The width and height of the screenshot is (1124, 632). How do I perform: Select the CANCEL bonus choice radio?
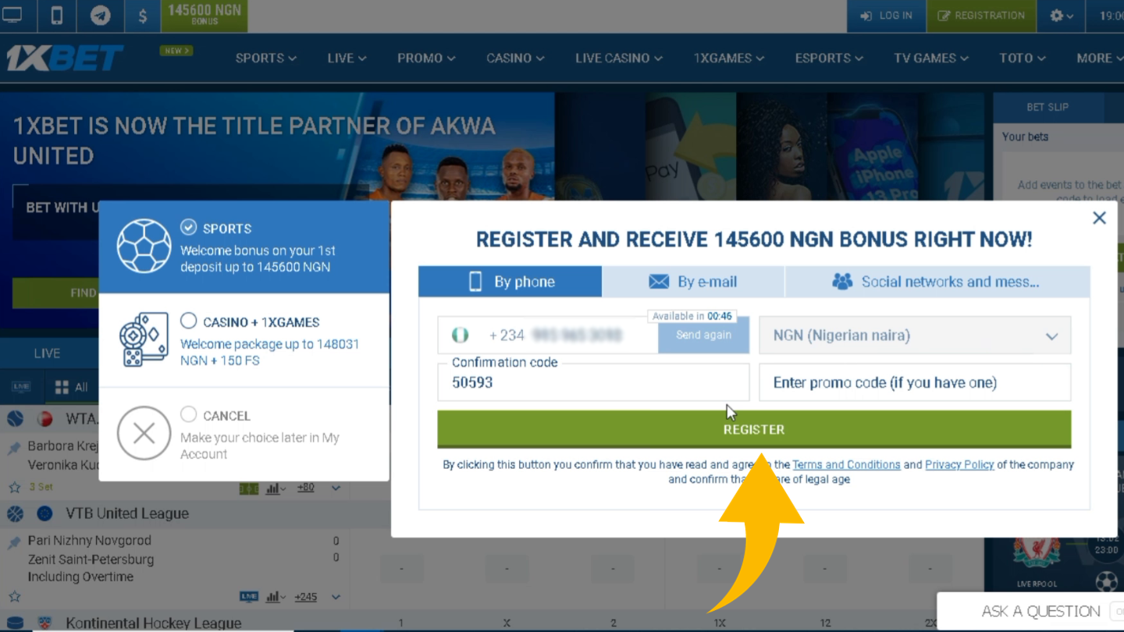tap(188, 414)
